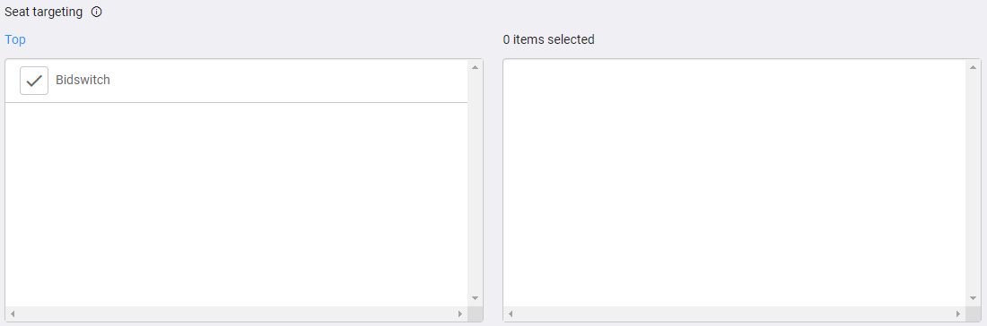Select the Bidswitch seat label

83,81
